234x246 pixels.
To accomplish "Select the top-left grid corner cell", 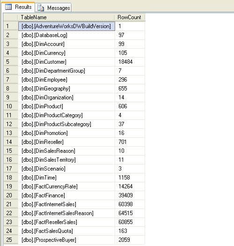I will click(x=11, y=17).
